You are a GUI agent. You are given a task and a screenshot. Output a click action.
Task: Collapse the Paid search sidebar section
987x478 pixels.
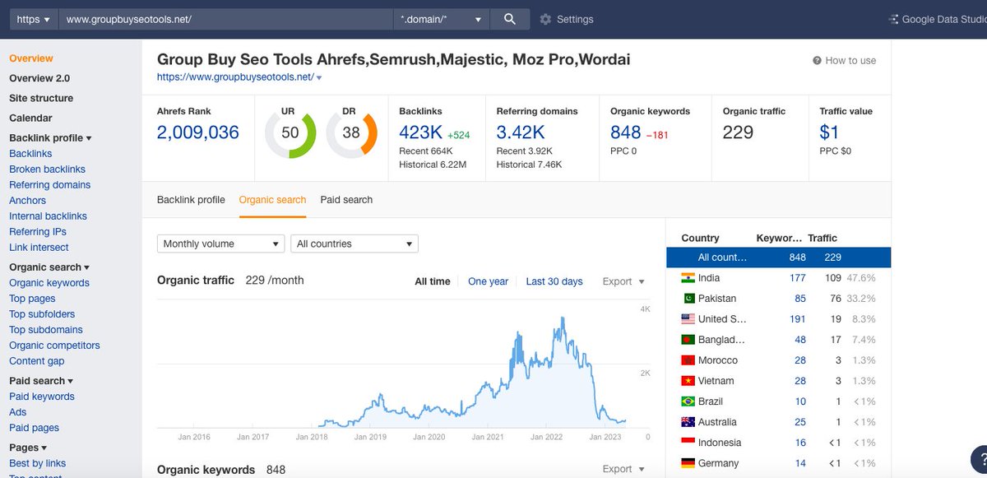coord(41,381)
